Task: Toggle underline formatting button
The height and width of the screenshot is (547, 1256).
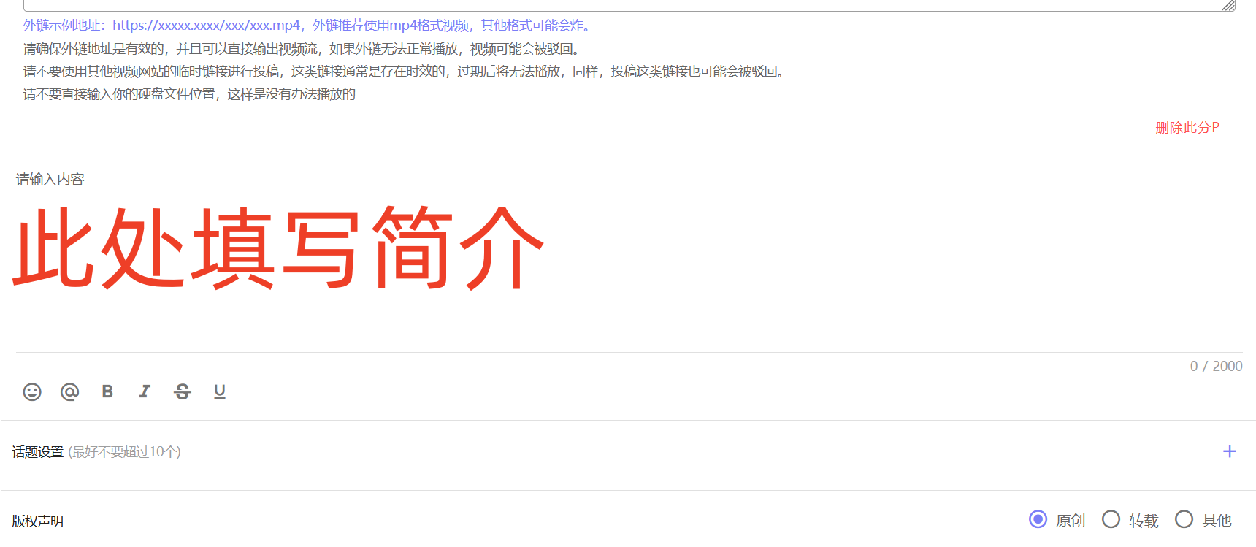Action: point(220,391)
